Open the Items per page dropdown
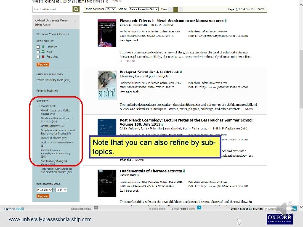This screenshot has height=227, width=303. coord(111,9)
